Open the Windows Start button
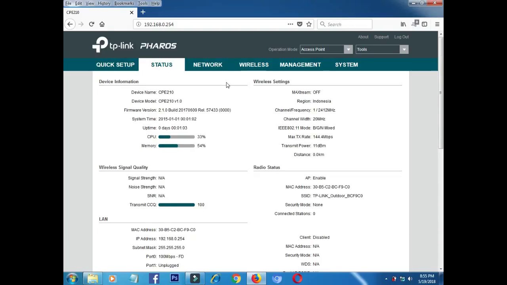Image resolution: width=507 pixels, height=285 pixels. (72, 279)
